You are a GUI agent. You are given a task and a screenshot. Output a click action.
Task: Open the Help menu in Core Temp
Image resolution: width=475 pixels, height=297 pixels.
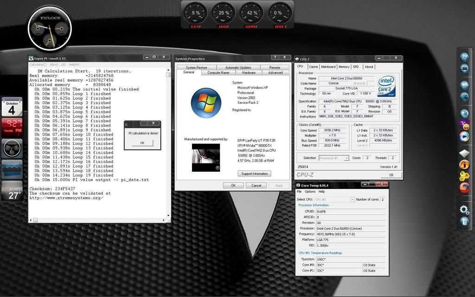click(321, 192)
